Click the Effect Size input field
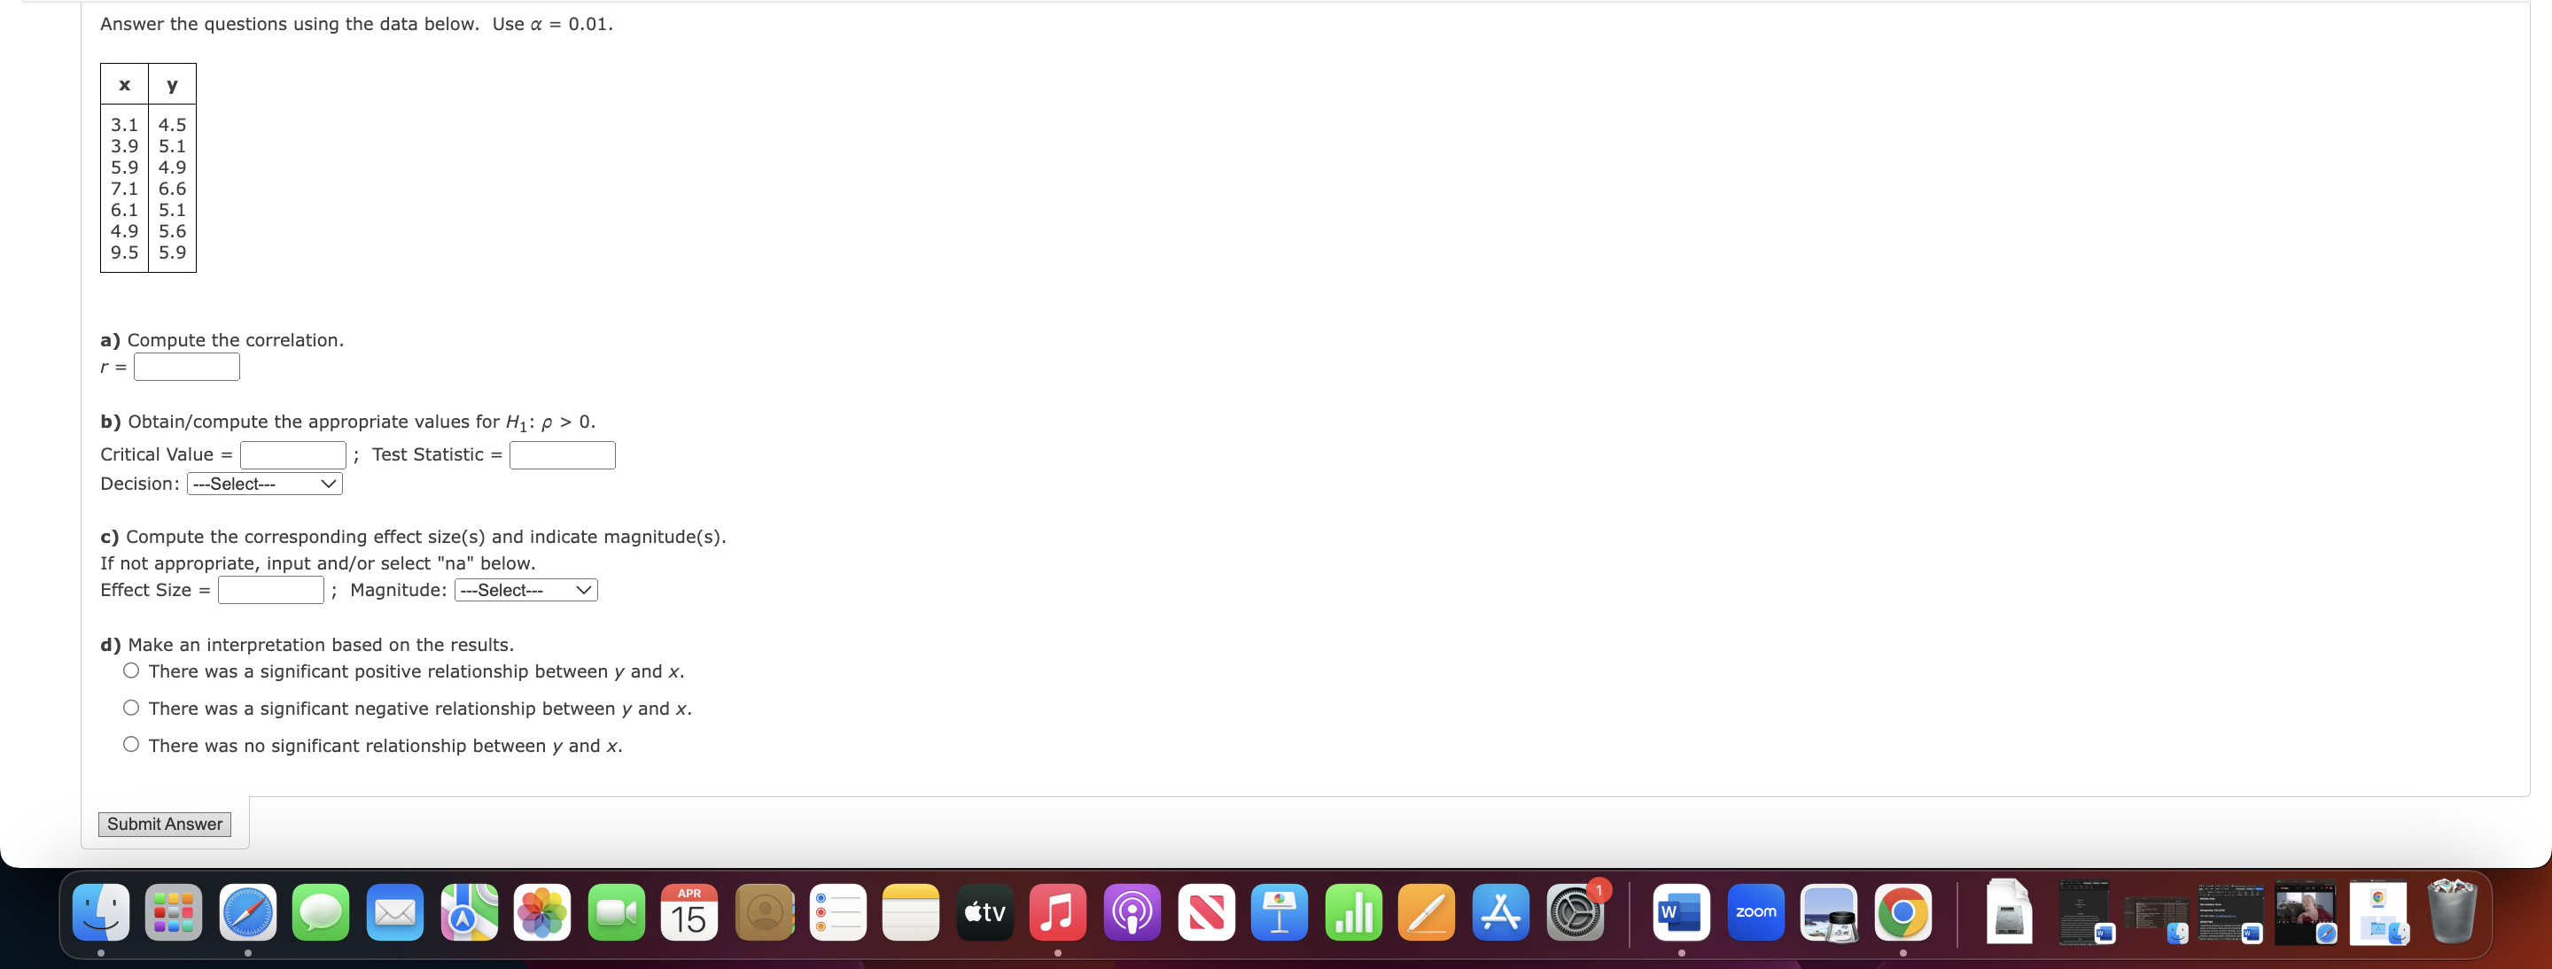This screenshot has width=2552, height=969. pos(270,590)
